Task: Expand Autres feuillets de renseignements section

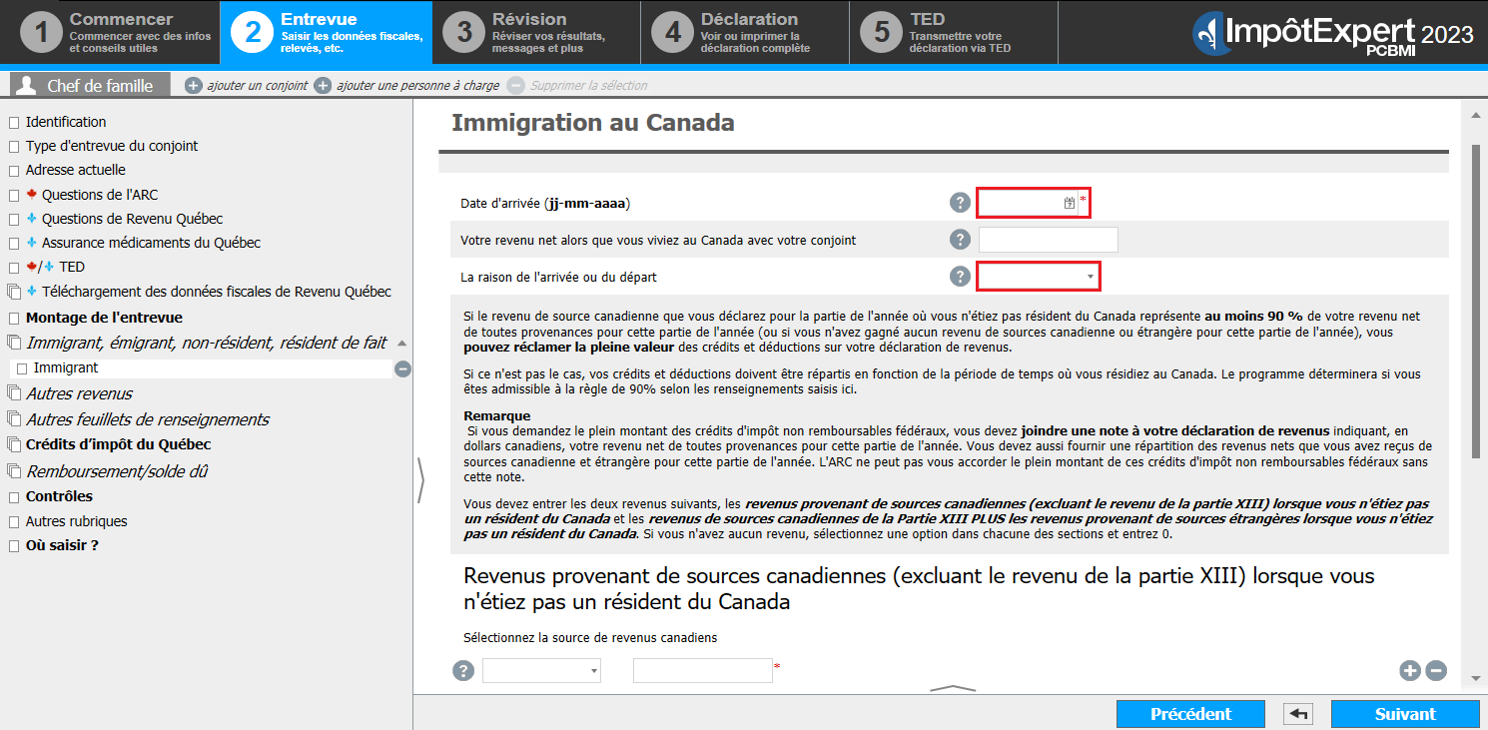Action: pyautogui.click(x=147, y=419)
